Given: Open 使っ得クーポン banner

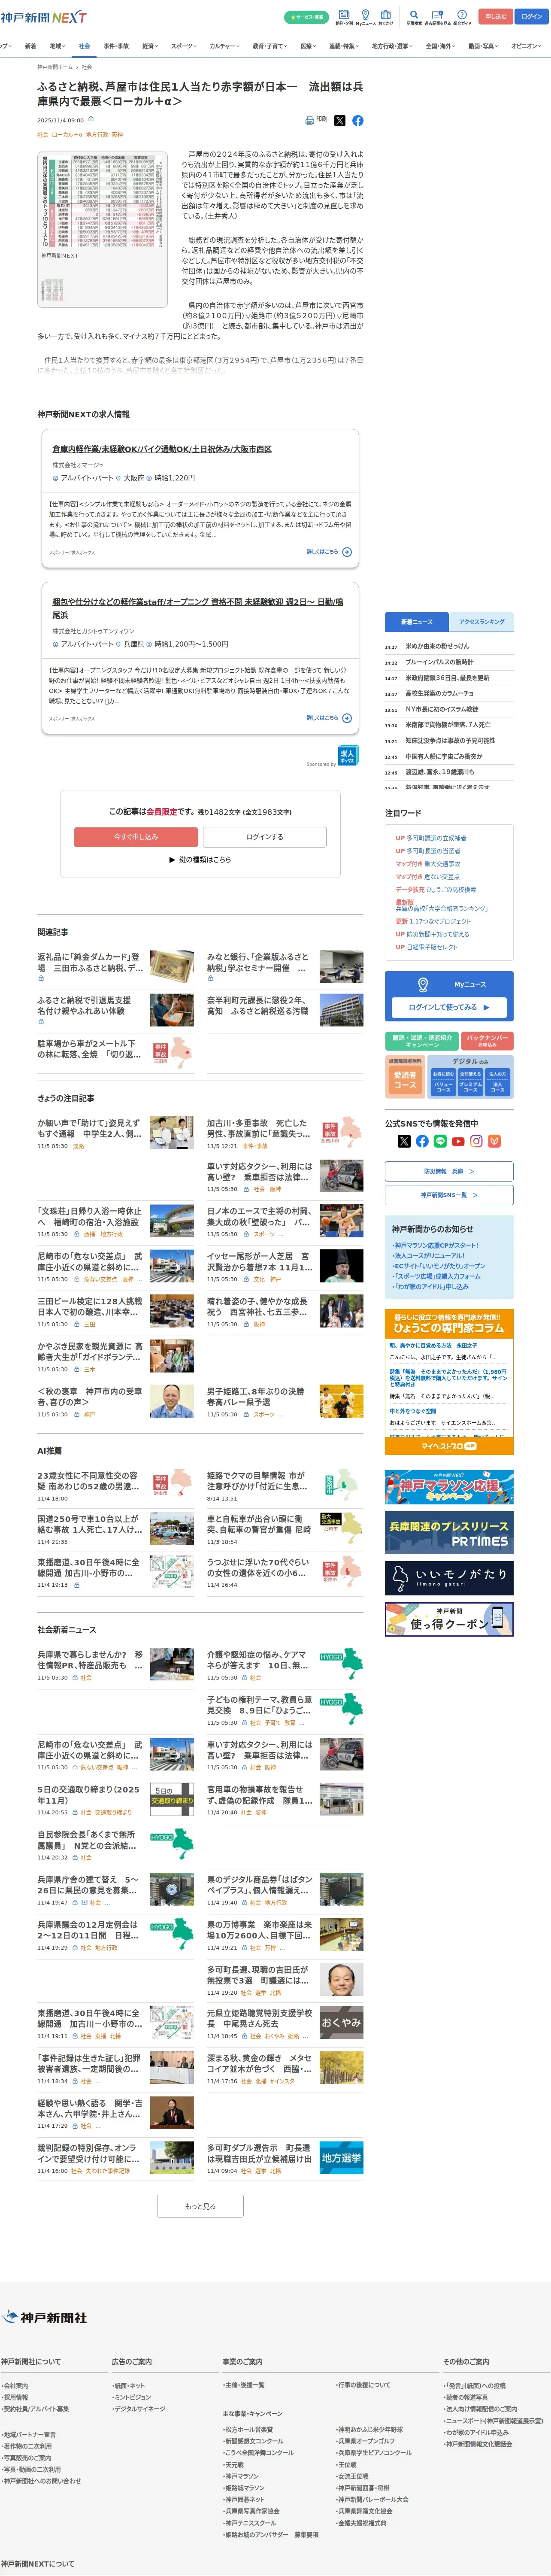Looking at the screenshot, I should point(449,1619).
